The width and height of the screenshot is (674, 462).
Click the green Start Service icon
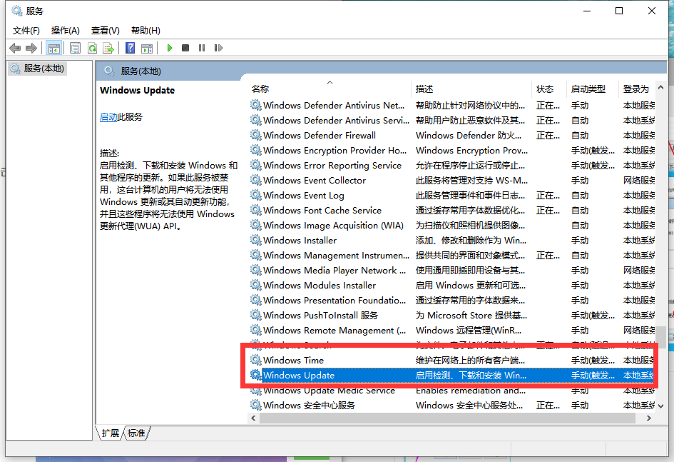169,48
